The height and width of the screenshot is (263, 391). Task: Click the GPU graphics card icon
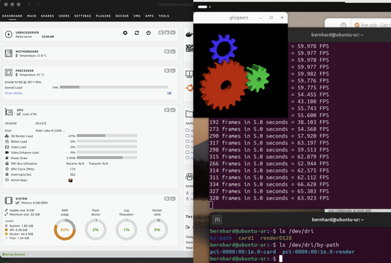[x=9, y=112]
